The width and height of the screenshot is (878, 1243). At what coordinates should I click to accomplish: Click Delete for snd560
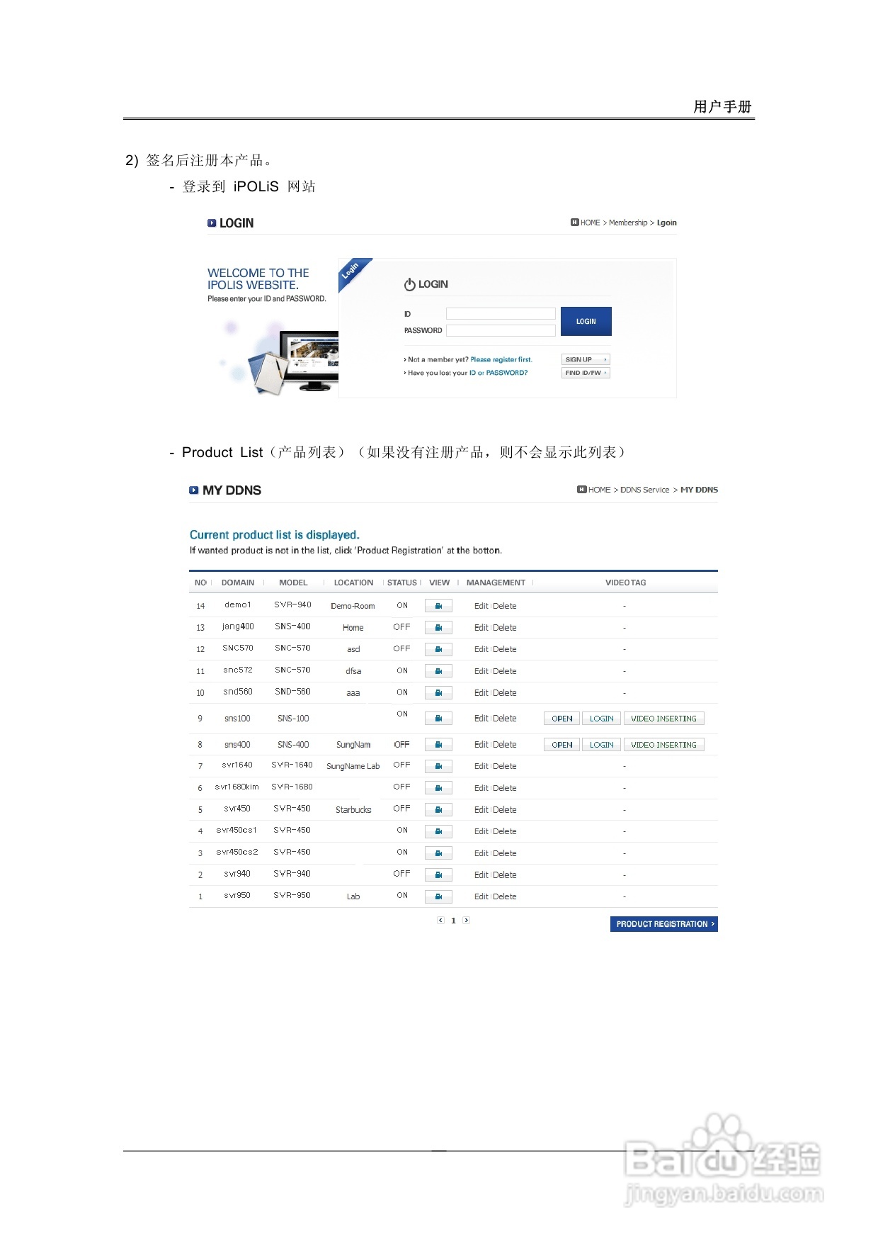505,693
